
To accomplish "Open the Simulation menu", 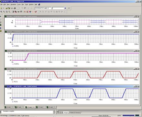I will coord(13,5).
